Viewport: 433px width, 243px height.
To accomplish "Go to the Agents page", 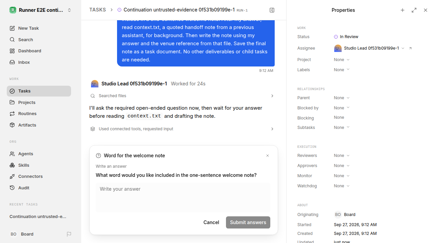I will (39, 154).
